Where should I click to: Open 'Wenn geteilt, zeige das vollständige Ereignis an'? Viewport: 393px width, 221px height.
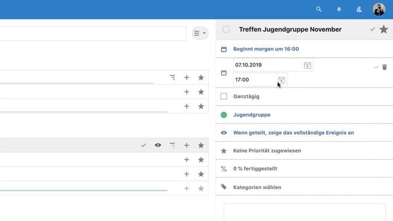tap(294, 133)
